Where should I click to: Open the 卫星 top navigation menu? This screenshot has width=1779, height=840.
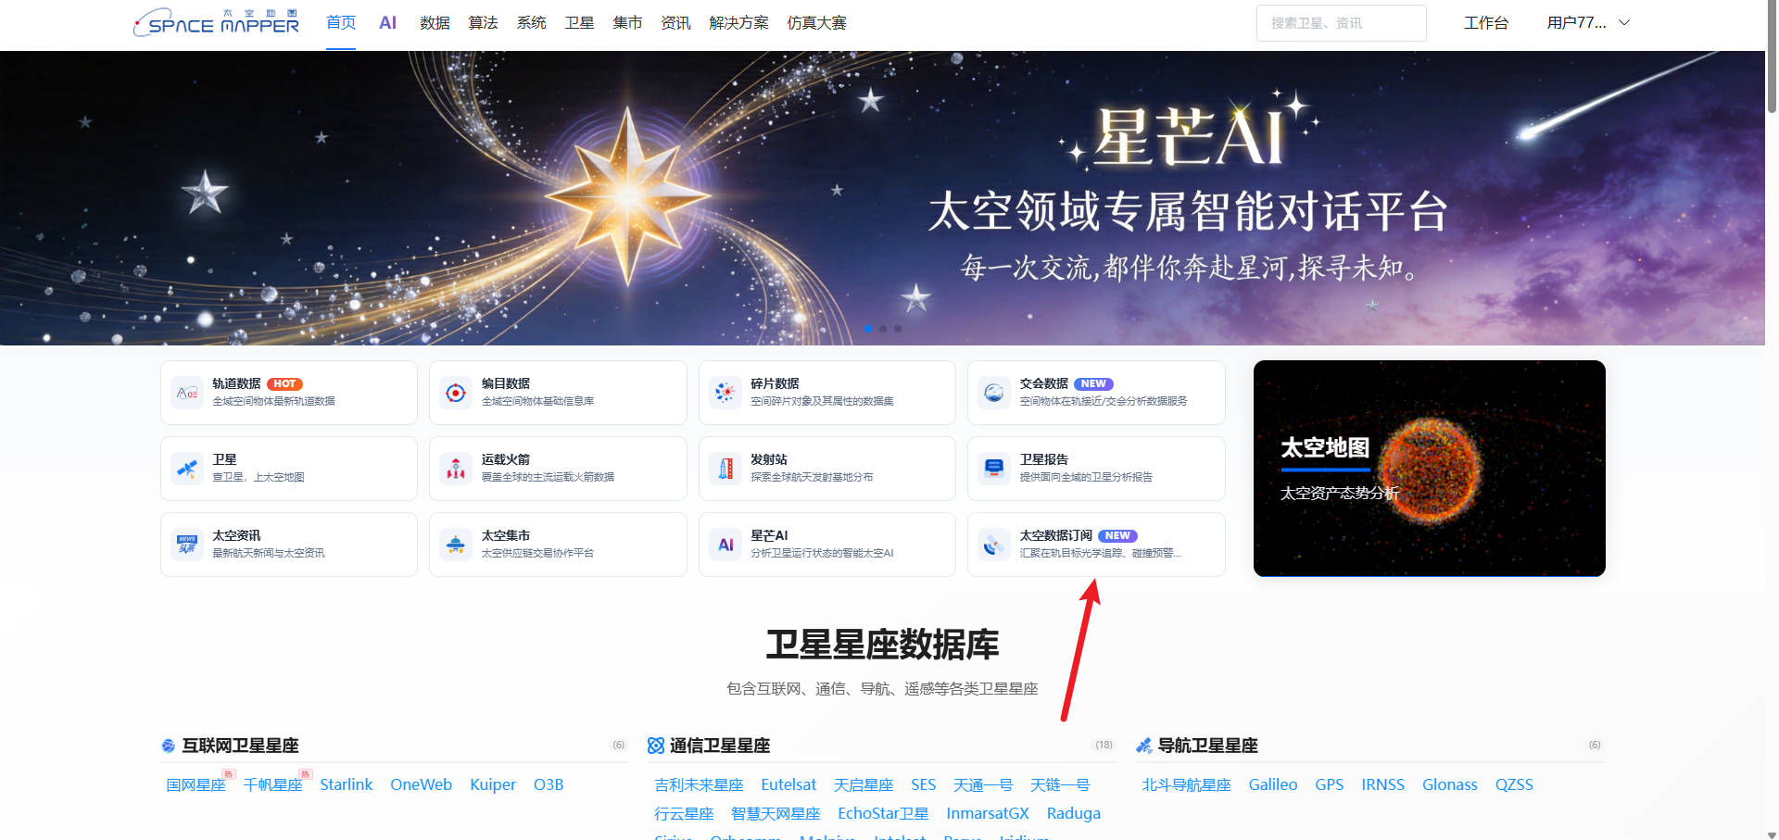(x=579, y=22)
